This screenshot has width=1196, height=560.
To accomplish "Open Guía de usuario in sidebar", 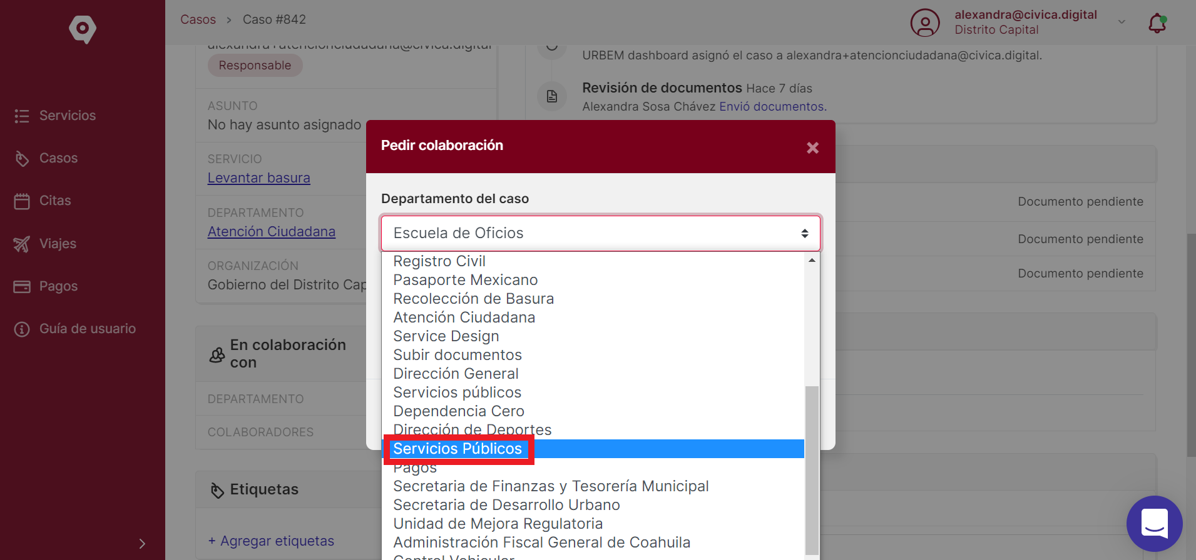I will click(88, 329).
